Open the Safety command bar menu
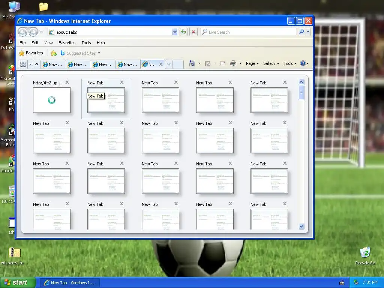Screen dimensions: 384x288 (271, 63)
